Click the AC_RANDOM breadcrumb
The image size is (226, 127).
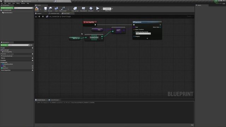pyautogui.click(x=54, y=17)
